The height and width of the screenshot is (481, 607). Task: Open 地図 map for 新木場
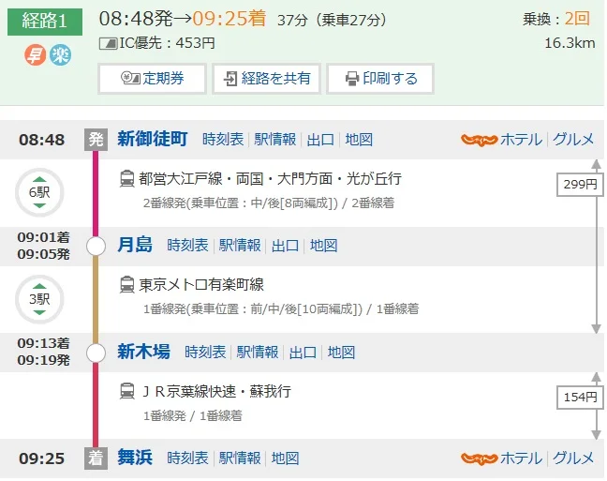pos(341,353)
